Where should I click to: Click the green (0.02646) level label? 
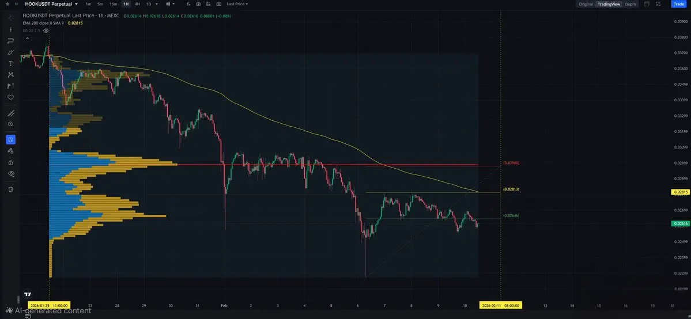click(x=511, y=215)
